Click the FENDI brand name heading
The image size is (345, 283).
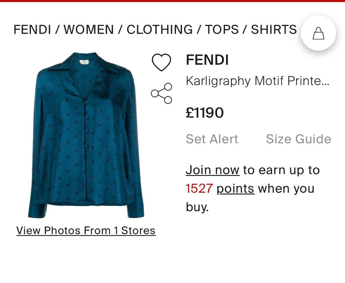point(207,60)
